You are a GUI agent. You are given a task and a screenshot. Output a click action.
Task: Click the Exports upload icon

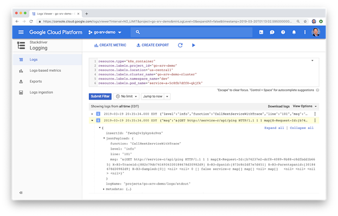click(21, 81)
